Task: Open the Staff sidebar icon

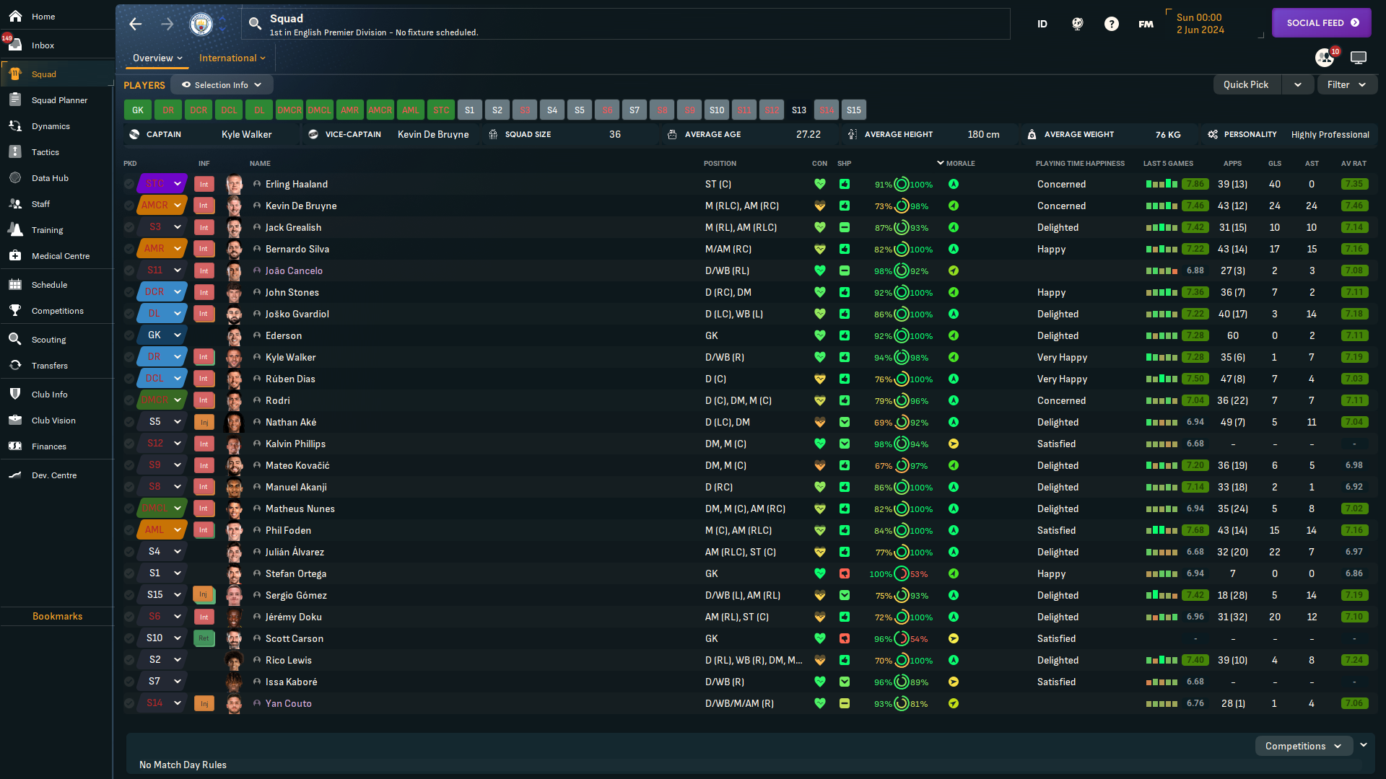Action: point(15,204)
